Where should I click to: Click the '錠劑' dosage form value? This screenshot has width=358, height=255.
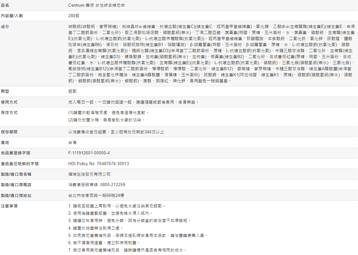[72, 91]
